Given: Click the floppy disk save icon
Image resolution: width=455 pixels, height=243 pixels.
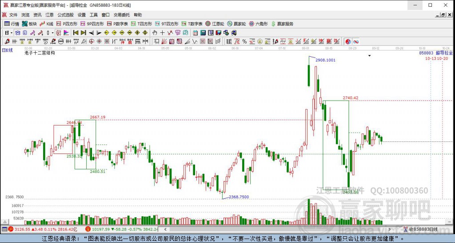Looking at the screenshot, I should pyautogui.click(x=219, y=33).
